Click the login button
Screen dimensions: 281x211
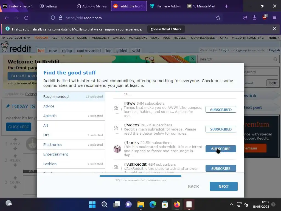point(272,83)
